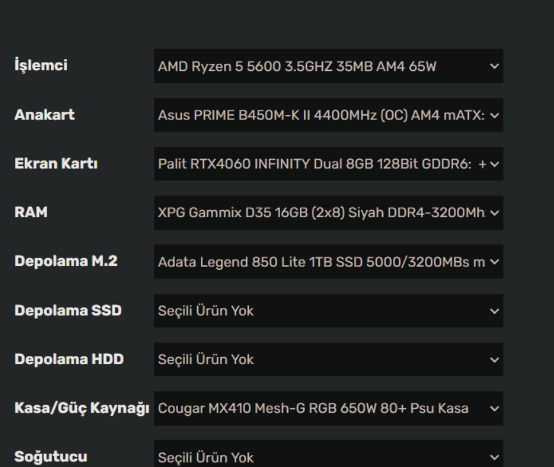Click the chevron arrow on the Kasa/Güç Kaynağı row
The image size is (554, 467).
(493, 409)
